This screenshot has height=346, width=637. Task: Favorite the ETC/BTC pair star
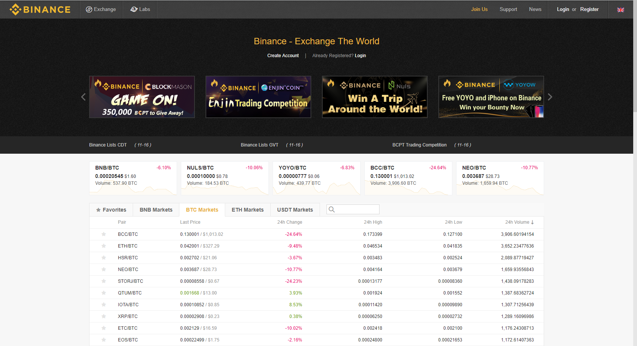pyautogui.click(x=104, y=328)
